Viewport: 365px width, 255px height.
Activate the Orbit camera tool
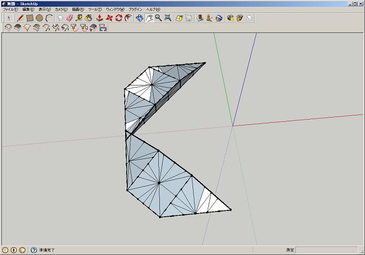coord(139,18)
